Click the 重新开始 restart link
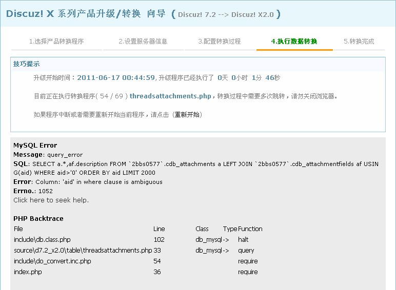Screen dimensions: 396x290 (x=187, y=115)
